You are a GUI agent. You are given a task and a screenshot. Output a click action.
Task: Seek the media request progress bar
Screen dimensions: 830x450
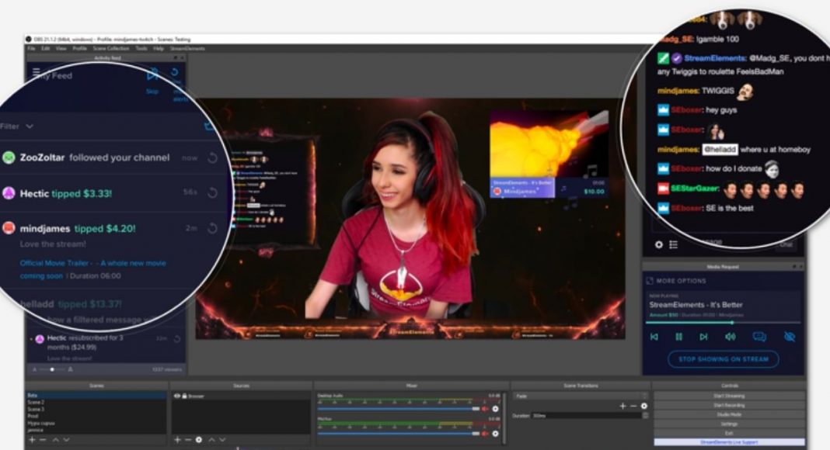723,322
